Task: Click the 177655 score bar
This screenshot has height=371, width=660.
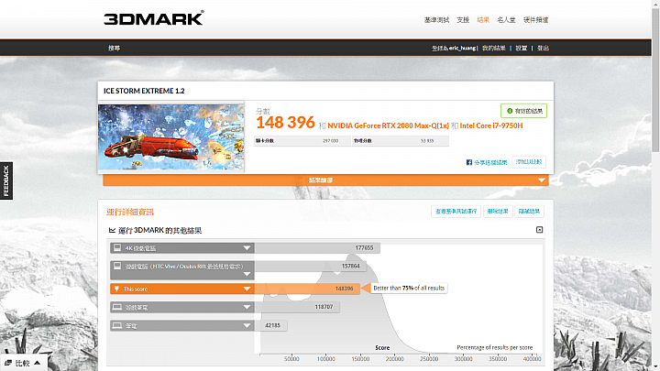Action: (317, 248)
